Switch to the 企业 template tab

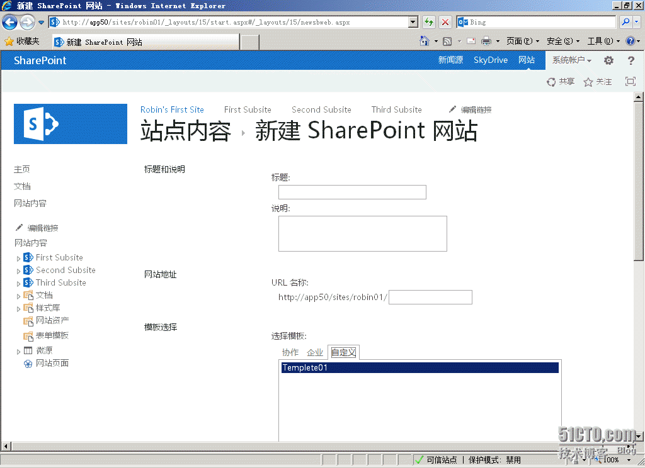[x=315, y=352]
